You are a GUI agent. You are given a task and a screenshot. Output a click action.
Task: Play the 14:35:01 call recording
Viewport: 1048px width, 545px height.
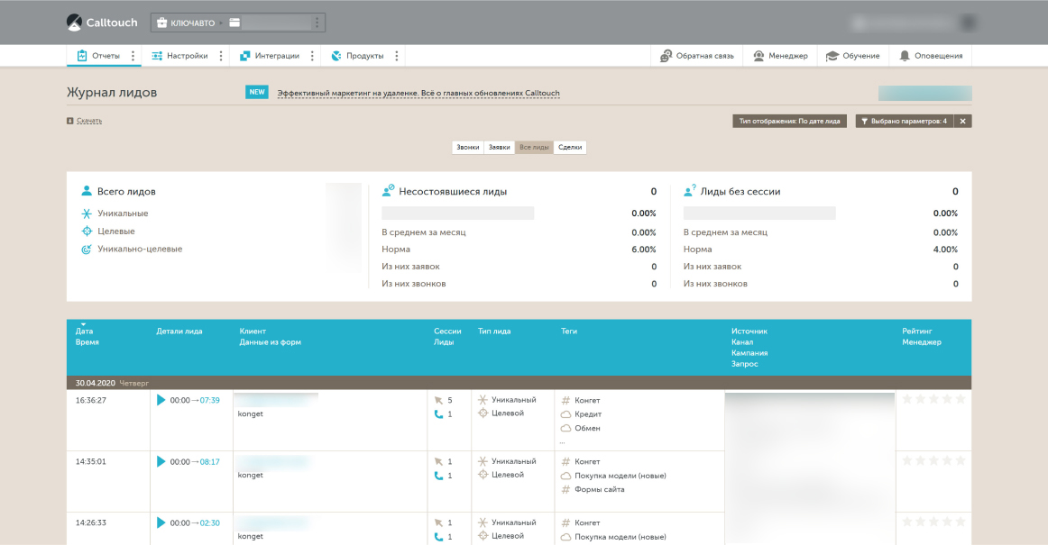[x=161, y=461]
